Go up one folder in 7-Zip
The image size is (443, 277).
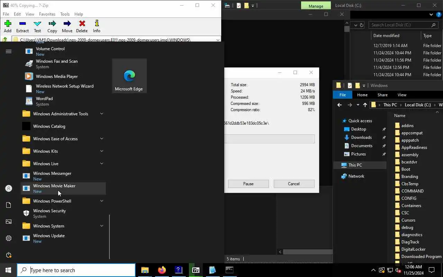point(5,40)
